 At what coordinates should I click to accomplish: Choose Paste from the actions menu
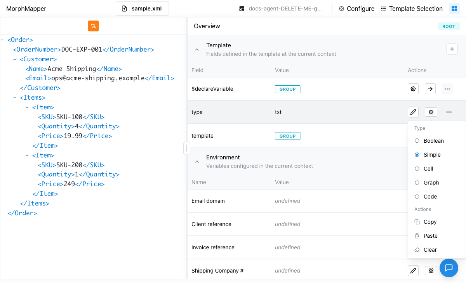(437, 236)
